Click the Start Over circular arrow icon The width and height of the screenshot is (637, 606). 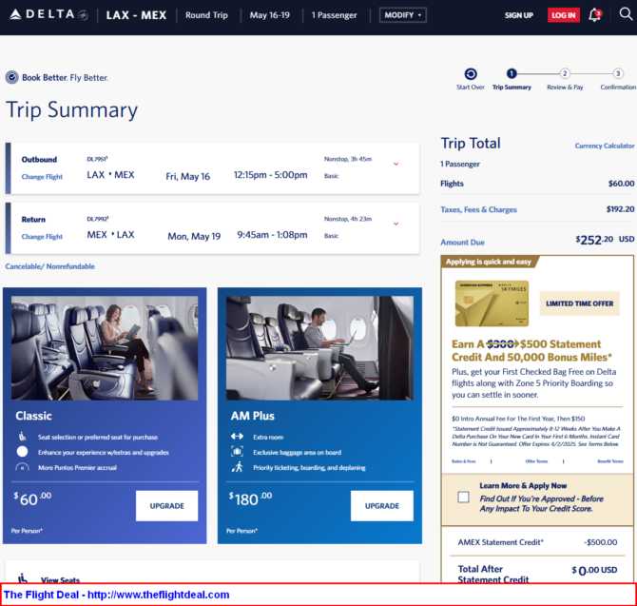click(x=471, y=74)
